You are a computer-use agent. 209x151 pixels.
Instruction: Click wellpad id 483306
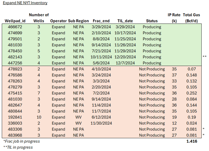click(x=15, y=129)
